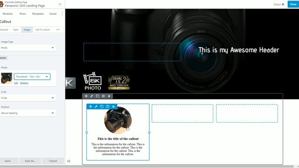Select the Style settings tab
This screenshot has height=168, width=299.
[x=15, y=30]
